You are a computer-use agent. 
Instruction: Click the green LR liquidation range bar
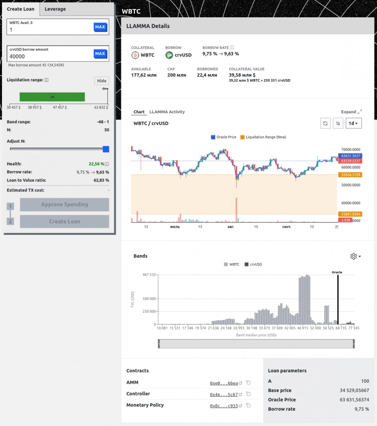point(52,97)
